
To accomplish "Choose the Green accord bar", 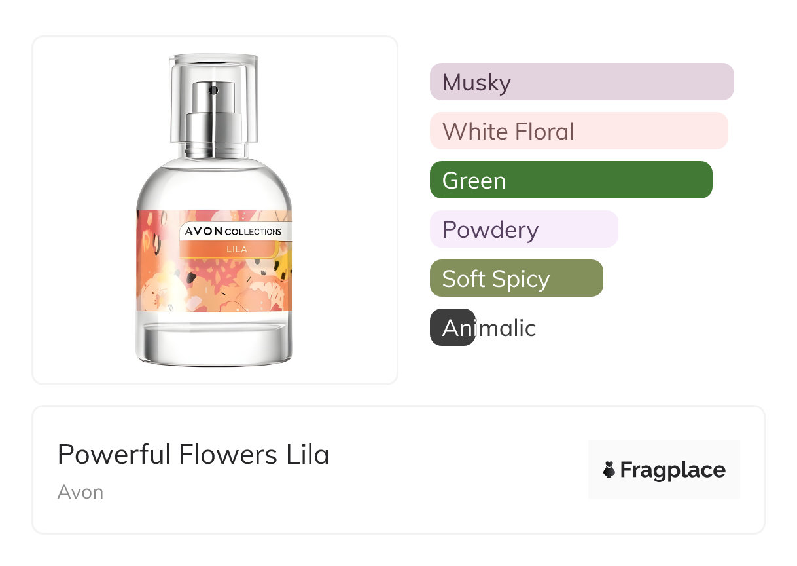I will point(571,180).
